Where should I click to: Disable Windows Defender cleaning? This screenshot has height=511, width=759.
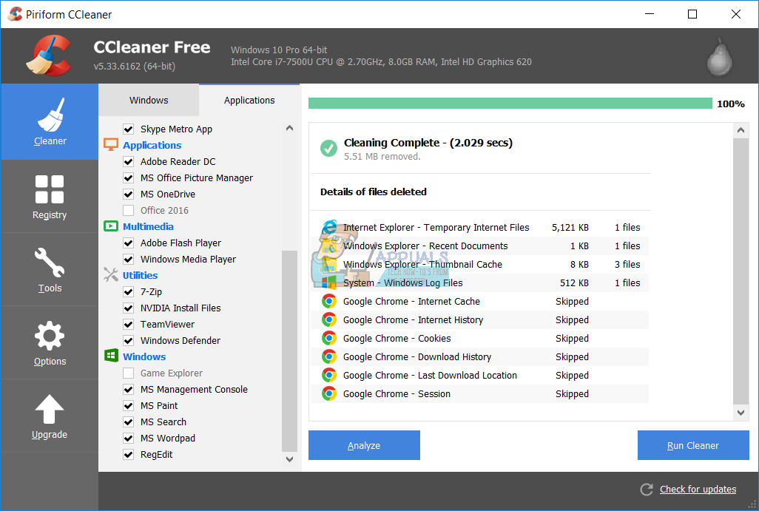(x=129, y=340)
